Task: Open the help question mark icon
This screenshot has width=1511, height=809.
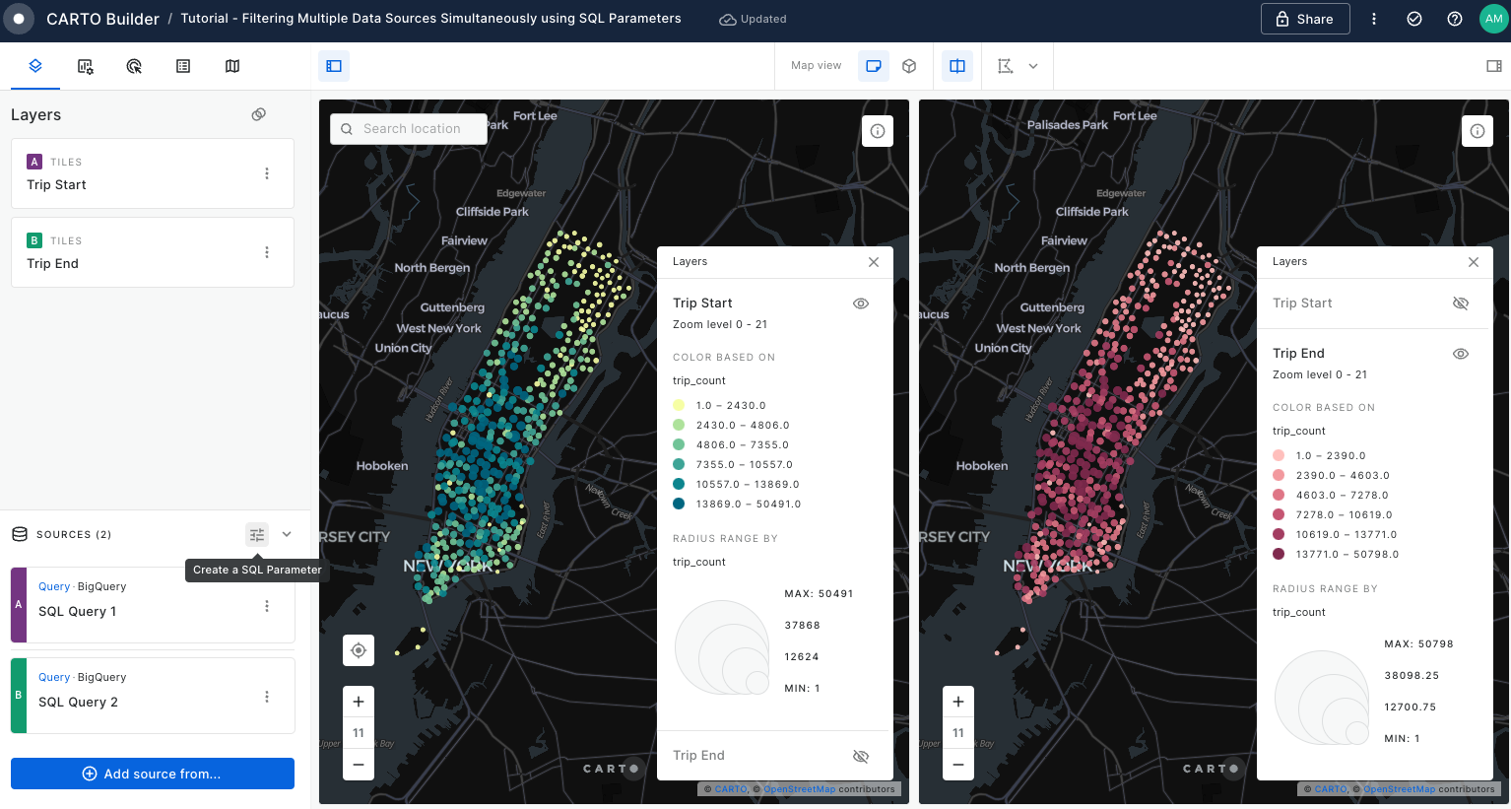Action: [x=1454, y=19]
